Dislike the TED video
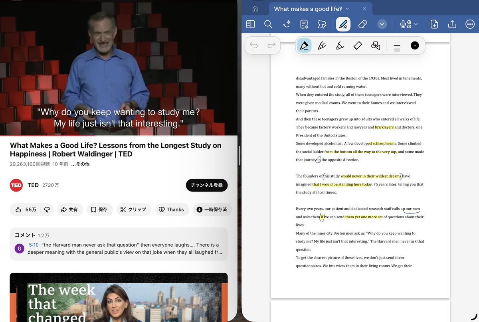 (x=47, y=209)
